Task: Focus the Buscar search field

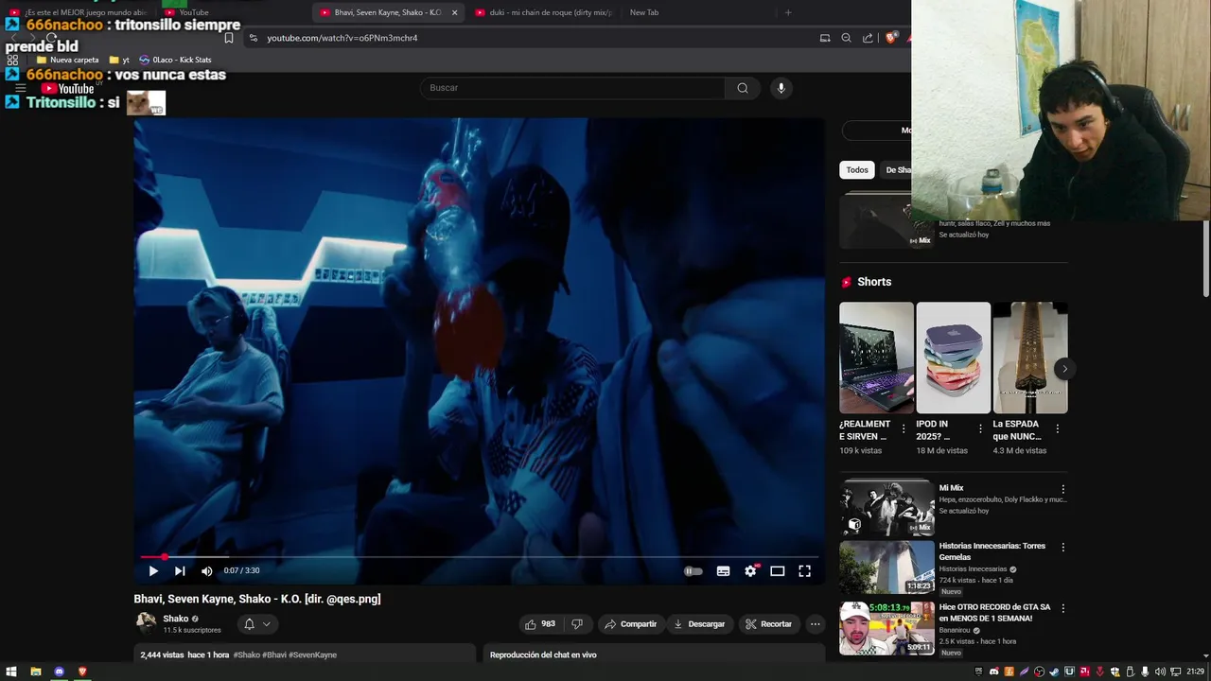Action: [x=572, y=88]
